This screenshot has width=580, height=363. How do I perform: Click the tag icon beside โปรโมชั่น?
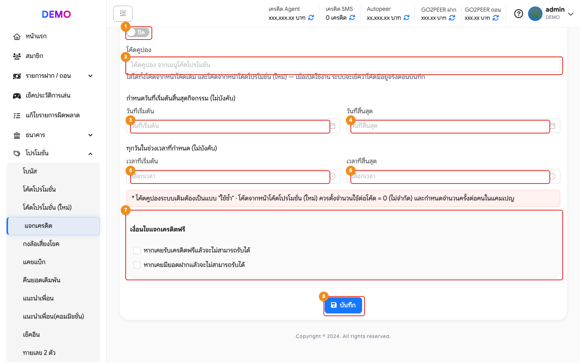tap(17, 154)
